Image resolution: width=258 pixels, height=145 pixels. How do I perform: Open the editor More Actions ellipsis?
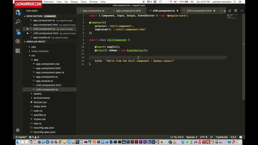pos(242,11)
